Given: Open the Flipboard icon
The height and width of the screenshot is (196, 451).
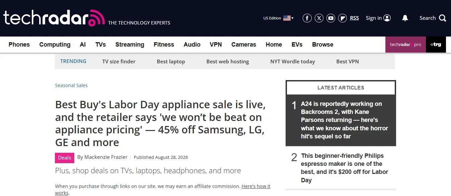Looking at the screenshot, I should click(x=343, y=18).
